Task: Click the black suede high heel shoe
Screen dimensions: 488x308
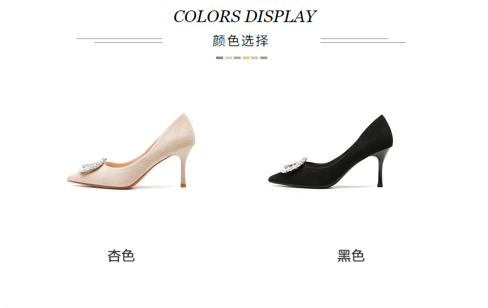Action: [331, 151]
